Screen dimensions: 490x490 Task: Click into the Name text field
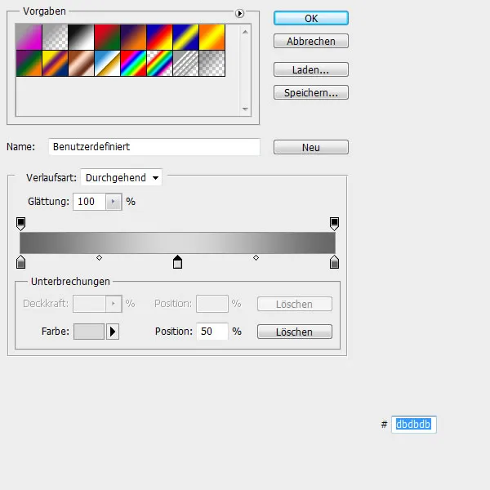pos(154,147)
